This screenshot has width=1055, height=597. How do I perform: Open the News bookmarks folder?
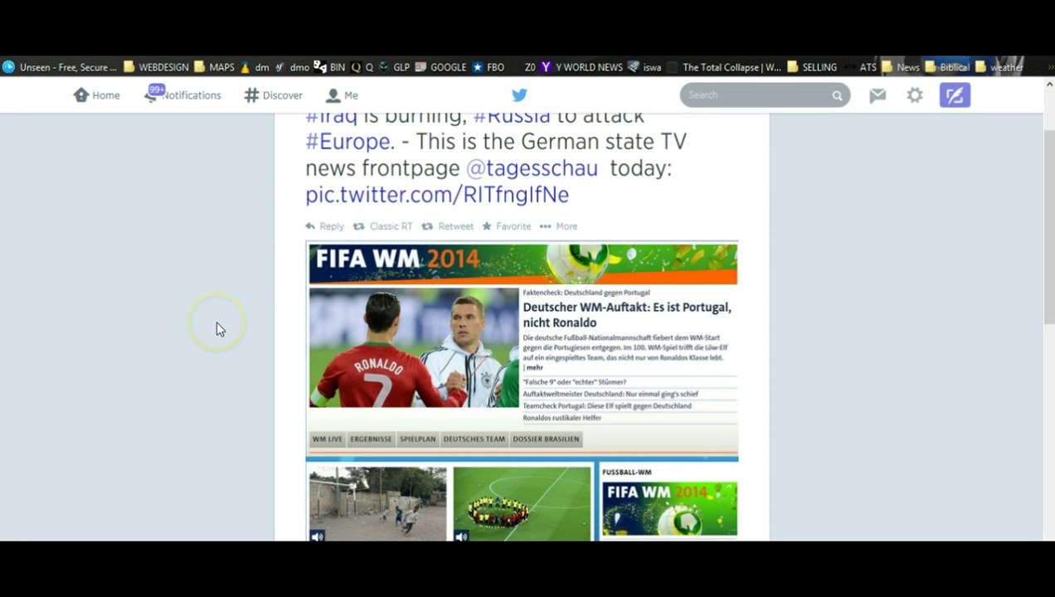tap(901, 67)
